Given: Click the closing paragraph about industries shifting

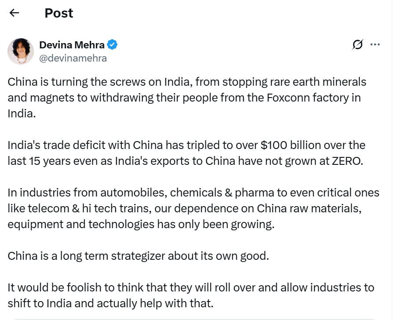Looking at the screenshot, I should point(191,295).
